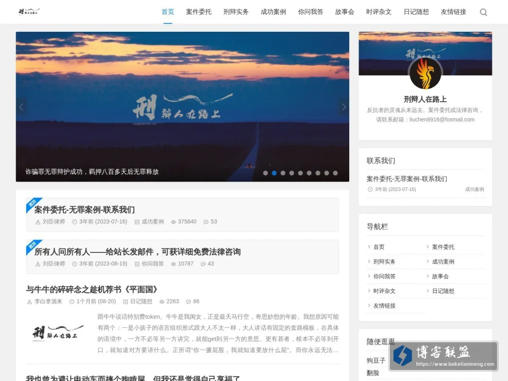Open 成功案例 in top navigation

273,12
